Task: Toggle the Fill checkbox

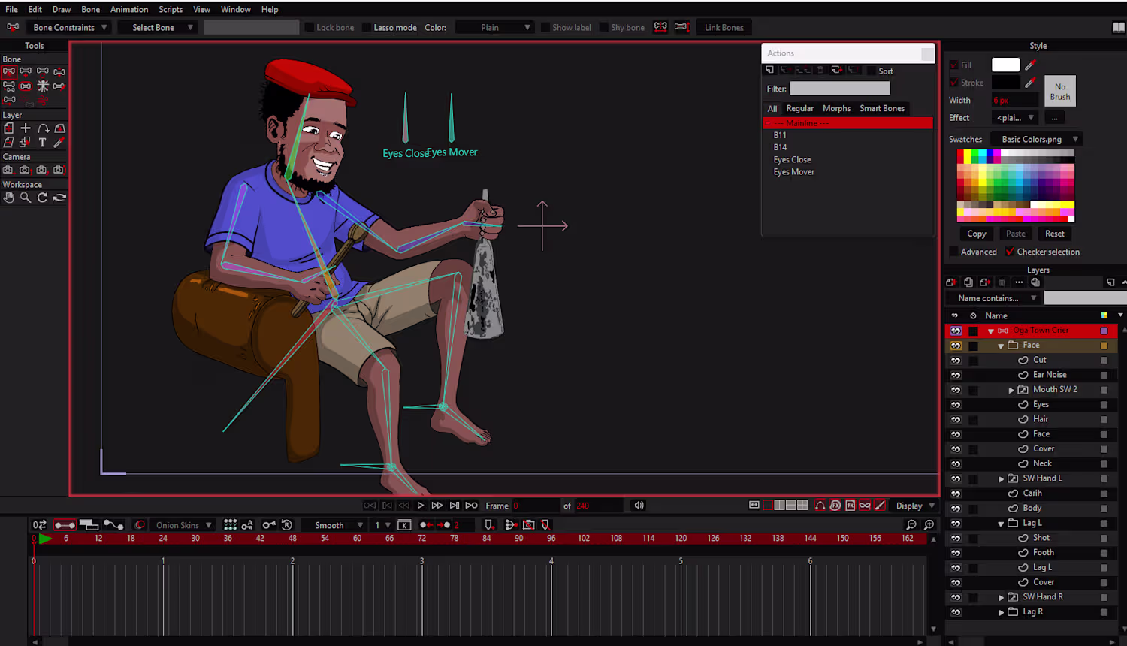Action: click(953, 65)
